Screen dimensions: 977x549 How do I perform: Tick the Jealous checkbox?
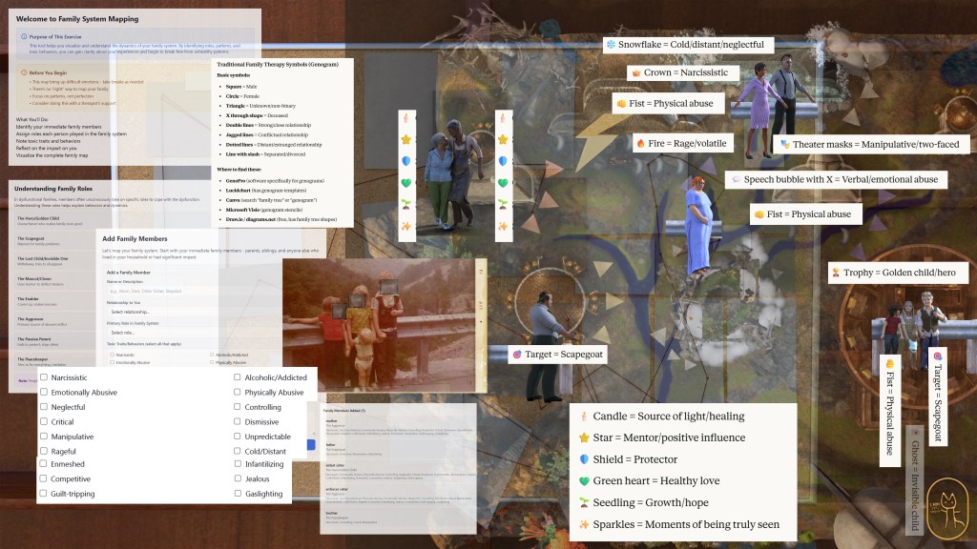pyautogui.click(x=238, y=479)
